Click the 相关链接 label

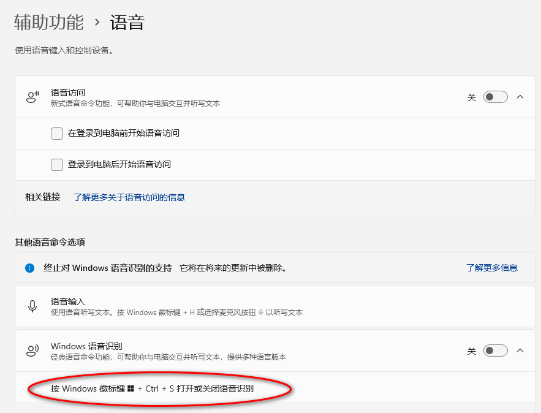coord(43,197)
